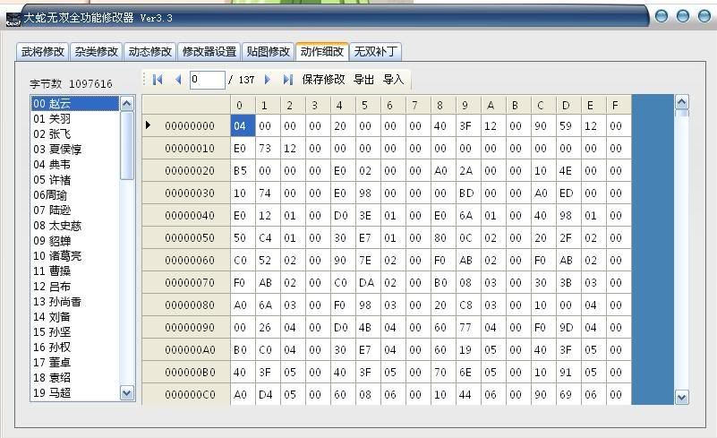The image size is (717, 438).
Task: Open the 贴图修改 tab
Action: [x=269, y=52]
